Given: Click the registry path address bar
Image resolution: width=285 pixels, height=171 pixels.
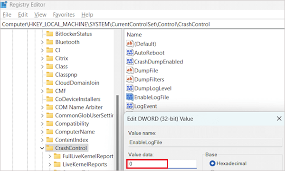Looking at the screenshot, I should [x=142, y=24].
